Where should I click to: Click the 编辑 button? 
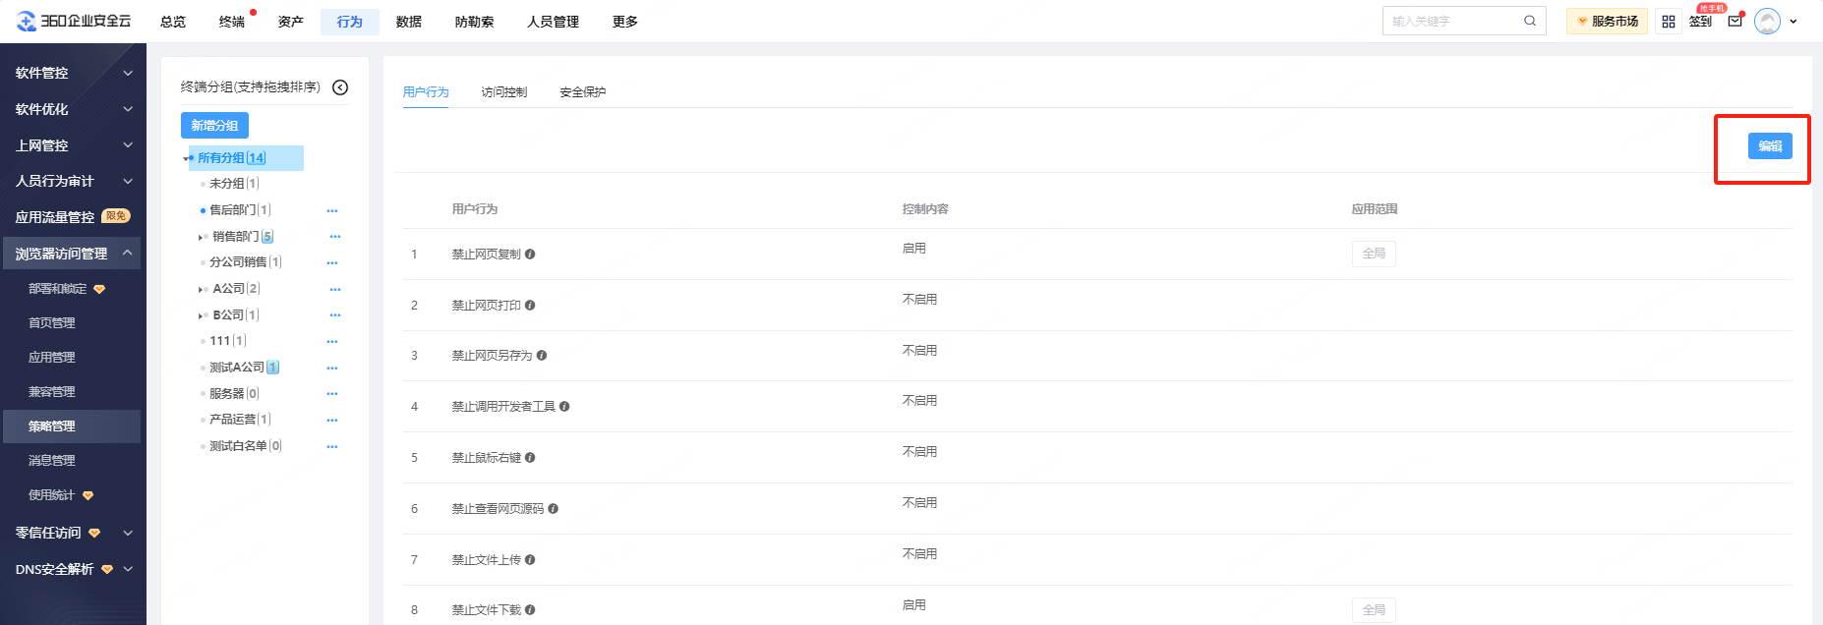click(x=1770, y=146)
